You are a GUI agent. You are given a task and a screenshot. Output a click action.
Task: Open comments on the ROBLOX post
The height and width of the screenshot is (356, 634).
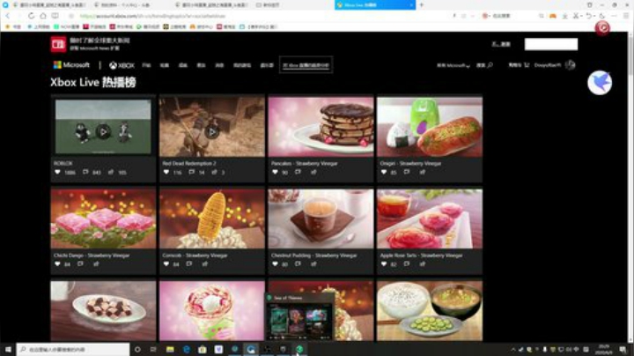click(85, 173)
